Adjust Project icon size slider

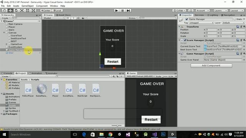[117, 125]
